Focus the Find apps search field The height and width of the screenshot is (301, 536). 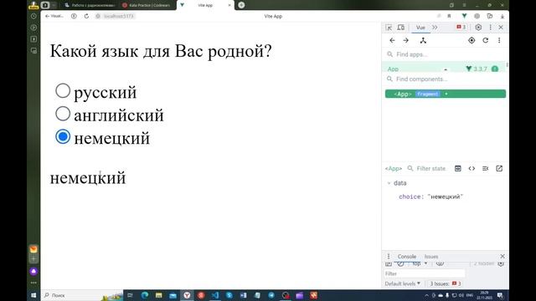coord(445,54)
